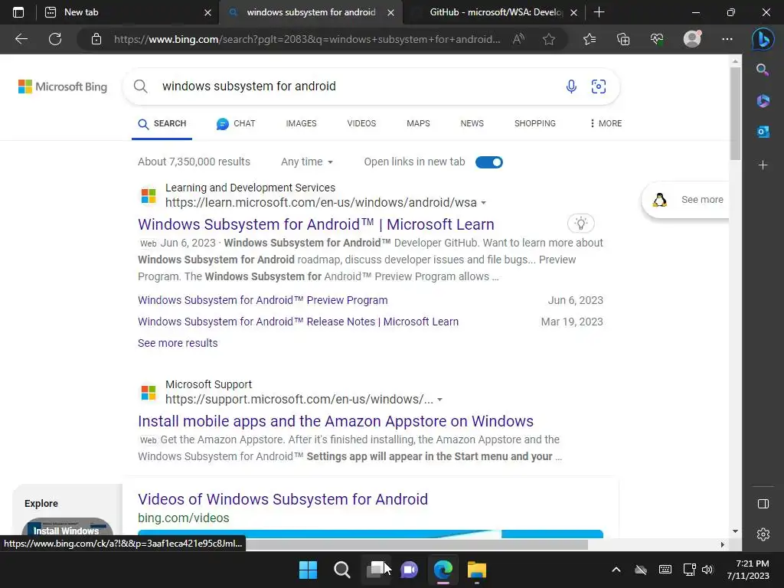
Task: Show hidden tray icons chevron
Action: 616,570
